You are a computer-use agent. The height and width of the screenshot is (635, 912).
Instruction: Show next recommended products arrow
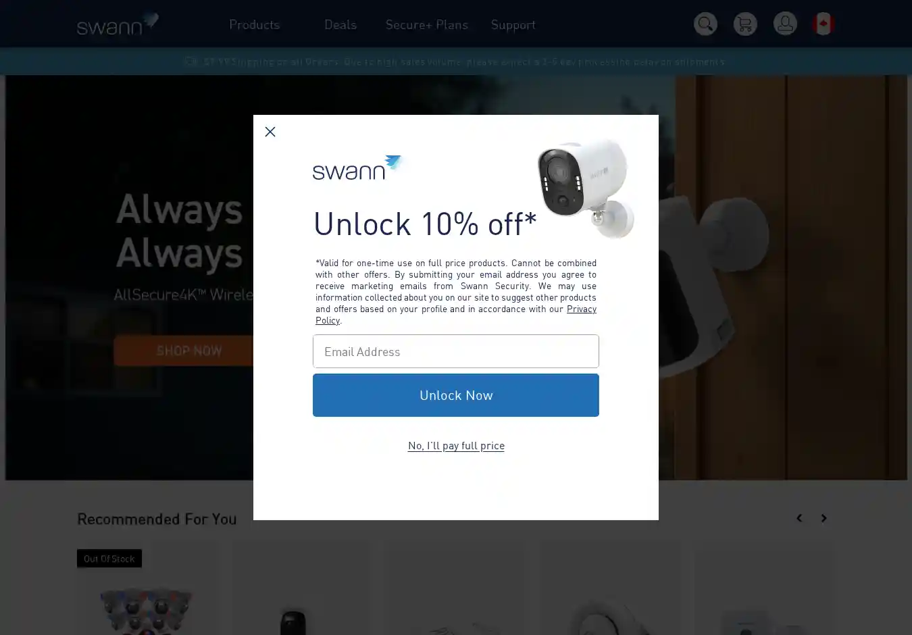point(824,518)
